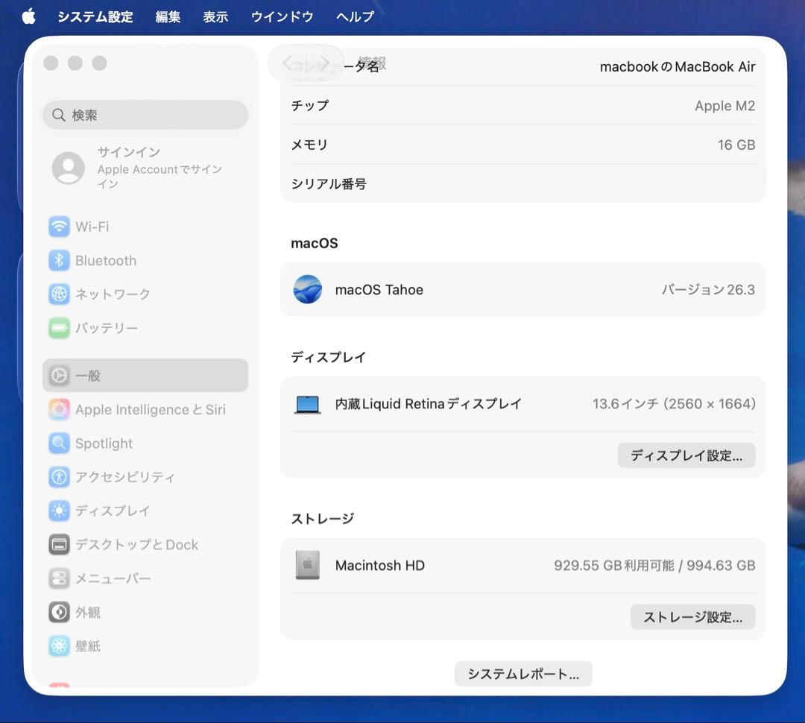Click the back navigation arrow
The width and height of the screenshot is (805, 723).
point(285,65)
